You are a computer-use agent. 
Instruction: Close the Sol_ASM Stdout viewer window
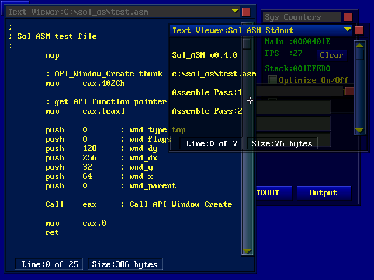(x=359, y=30)
